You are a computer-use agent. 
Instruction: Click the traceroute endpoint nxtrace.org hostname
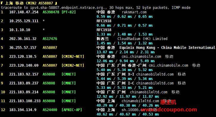[68, 8]
